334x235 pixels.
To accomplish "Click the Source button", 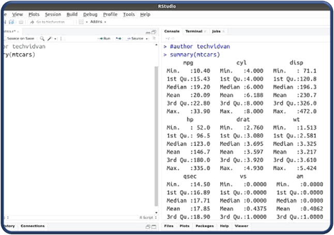I will 135,39.
